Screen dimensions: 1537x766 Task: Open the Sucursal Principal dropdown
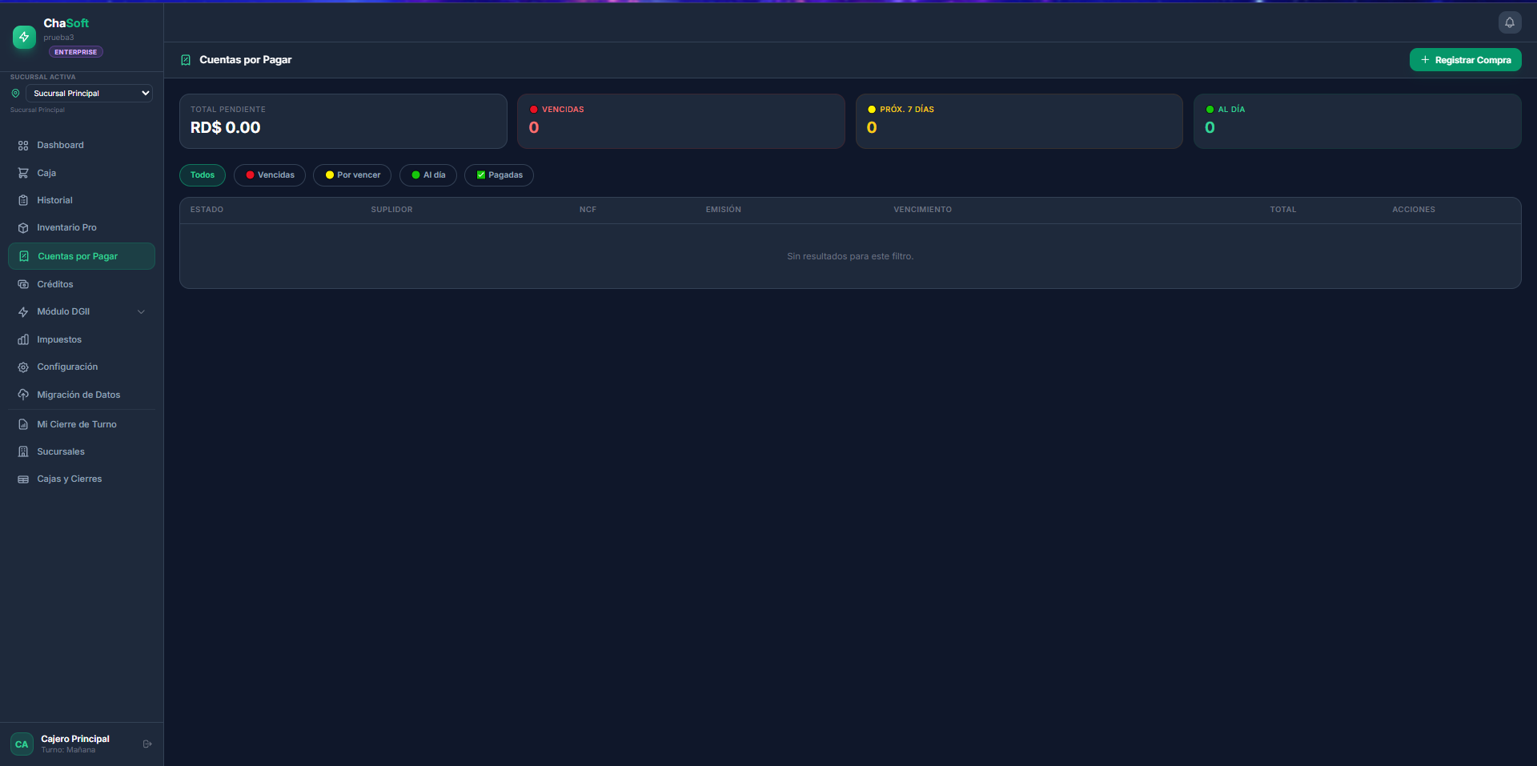pyautogui.click(x=89, y=94)
